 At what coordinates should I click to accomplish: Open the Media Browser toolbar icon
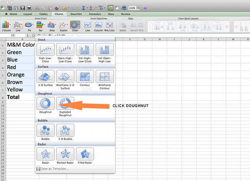pos(123,8)
